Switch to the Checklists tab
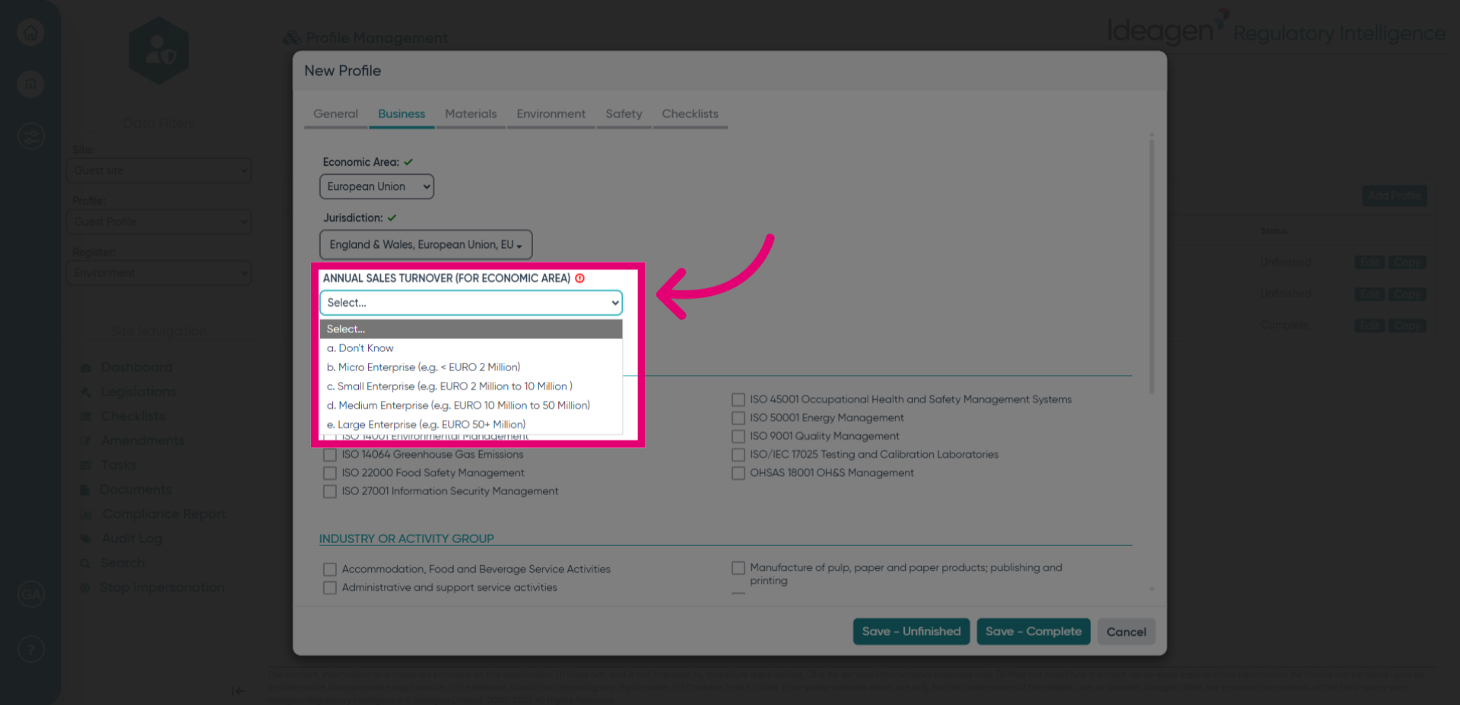Image resolution: width=1460 pixels, height=705 pixels. coord(690,114)
